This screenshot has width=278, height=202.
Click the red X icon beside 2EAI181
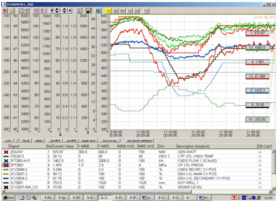point(5,152)
